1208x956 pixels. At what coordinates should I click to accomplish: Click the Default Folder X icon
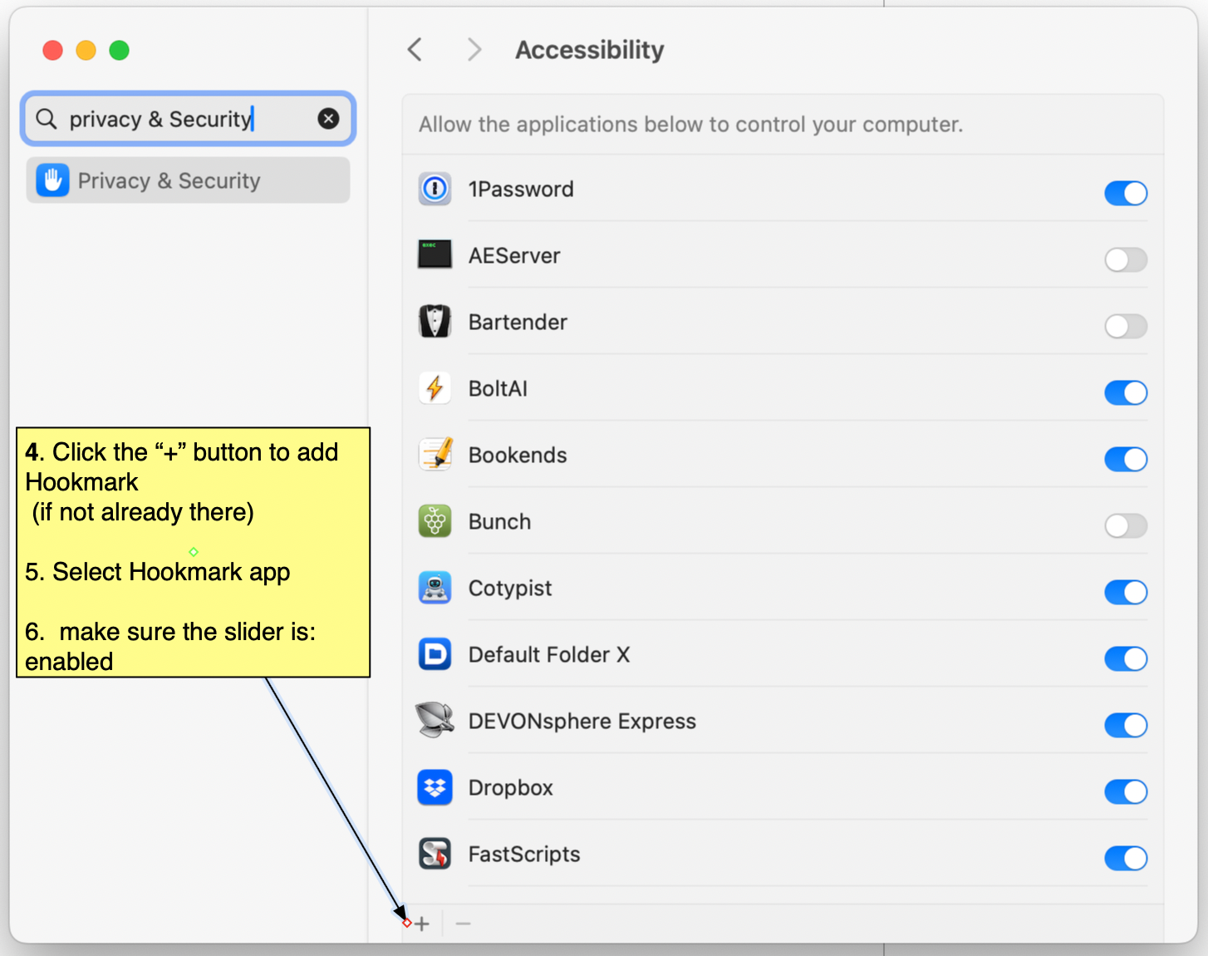(435, 654)
